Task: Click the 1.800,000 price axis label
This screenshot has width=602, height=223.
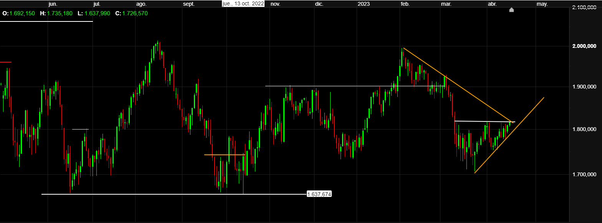Action: pyautogui.click(x=584, y=130)
